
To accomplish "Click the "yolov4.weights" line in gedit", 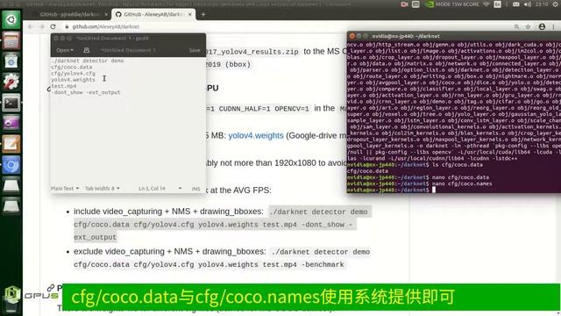I will click(x=73, y=80).
